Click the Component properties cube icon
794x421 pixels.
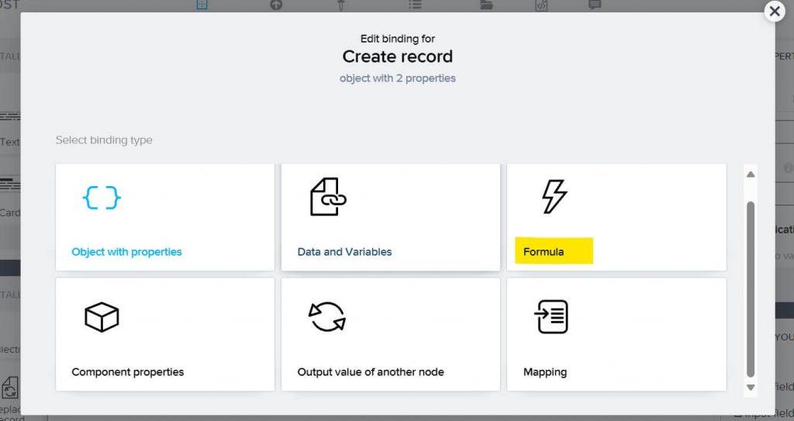(x=102, y=317)
